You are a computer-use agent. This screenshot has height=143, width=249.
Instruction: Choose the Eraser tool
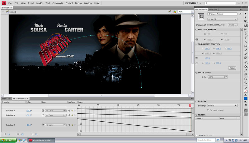pos(246,74)
